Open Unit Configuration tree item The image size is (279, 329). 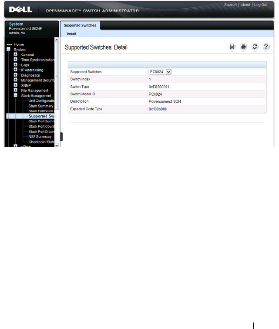(x=41, y=101)
